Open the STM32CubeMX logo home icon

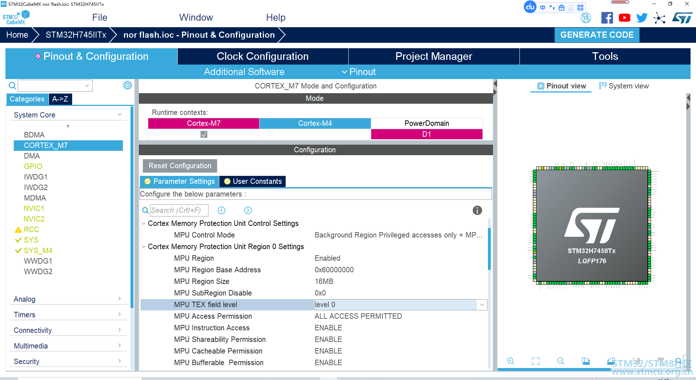tap(16, 17)
